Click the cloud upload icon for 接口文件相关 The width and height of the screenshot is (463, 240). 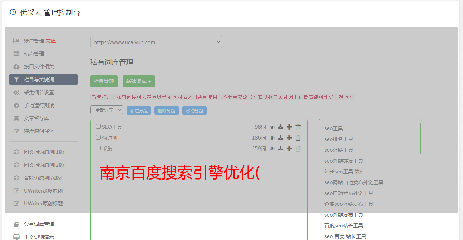pyautogui.click(x=16, y=67)
